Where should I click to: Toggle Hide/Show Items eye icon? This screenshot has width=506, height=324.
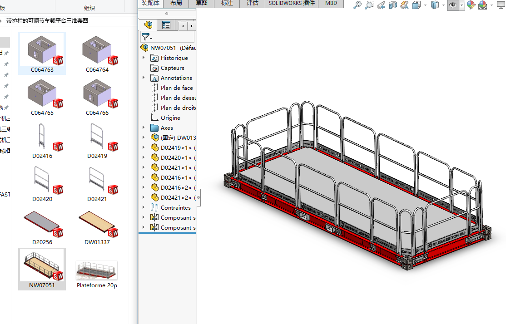(x=453, y=5)
